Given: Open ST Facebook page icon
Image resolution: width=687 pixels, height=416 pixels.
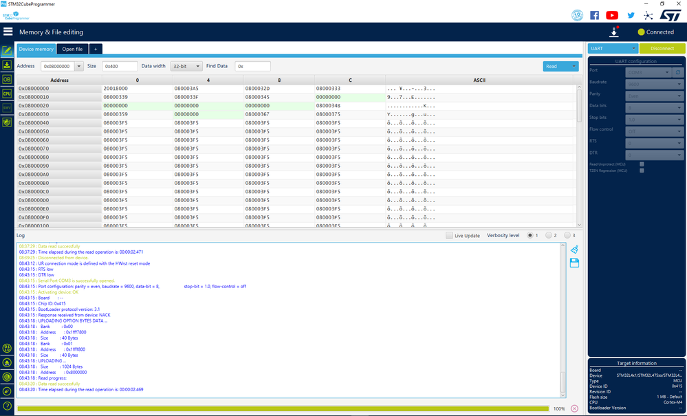Looking at the screenshot, I should (x=595, y=15).
